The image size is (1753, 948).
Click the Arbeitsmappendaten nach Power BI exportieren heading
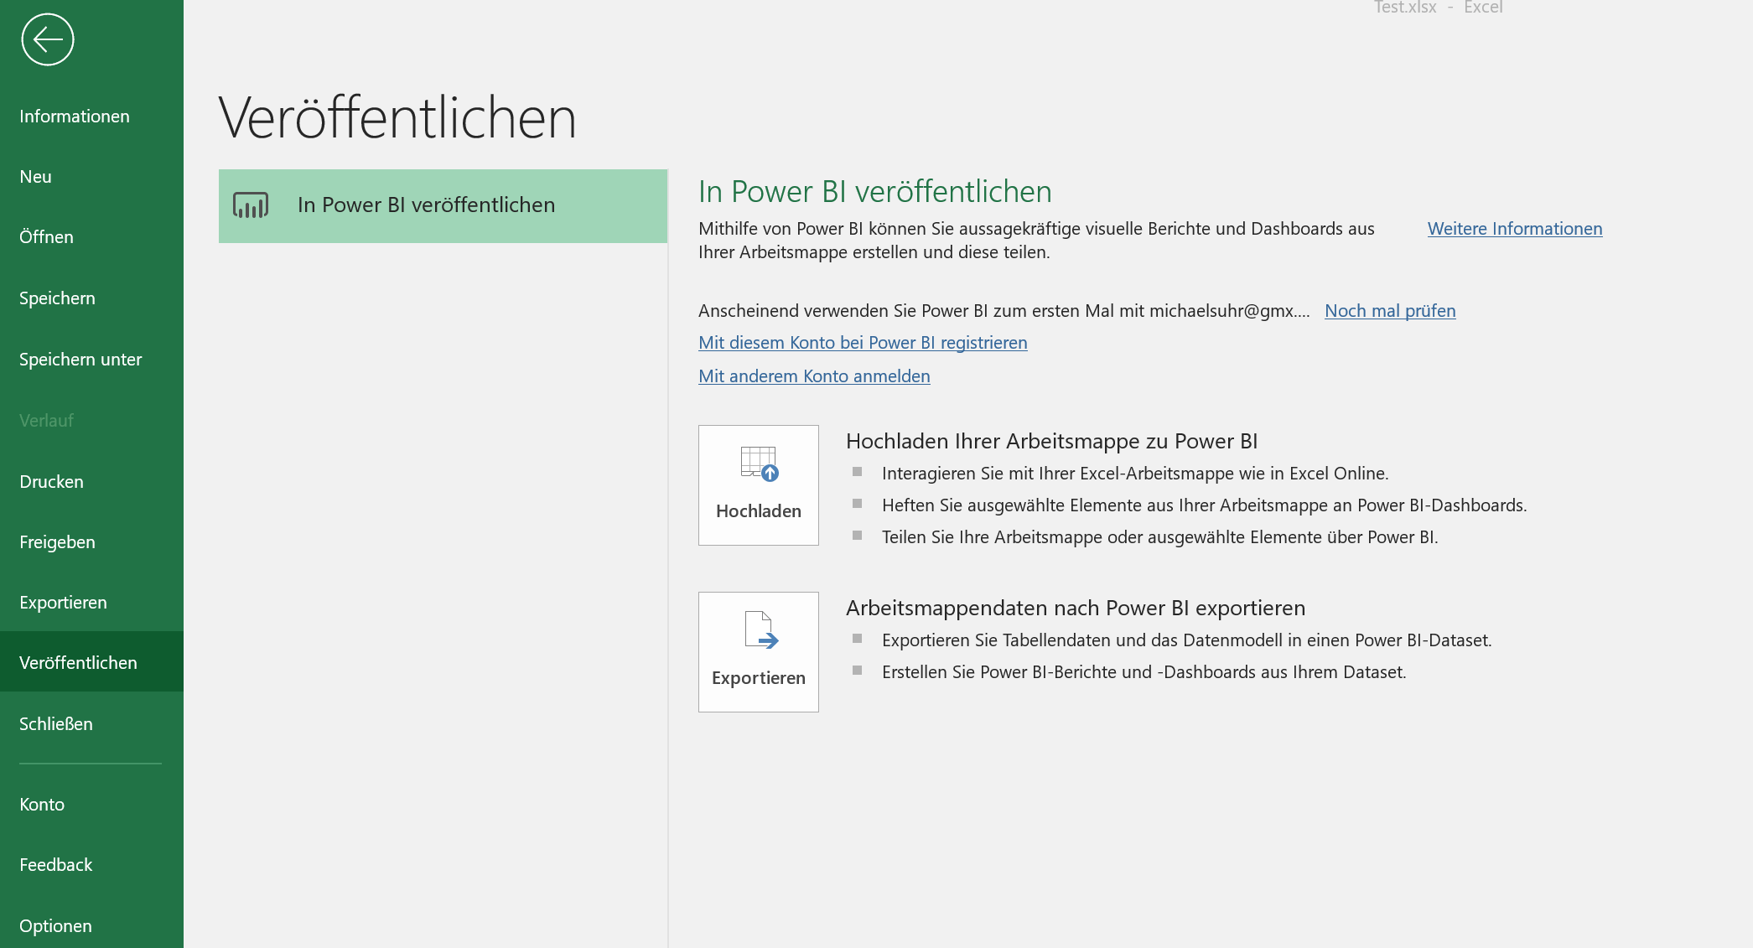click(1076, 609)
